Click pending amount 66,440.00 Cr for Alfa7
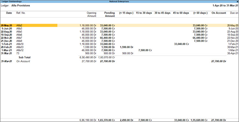This screenshot has height=122, width=239. coord(107,38)
